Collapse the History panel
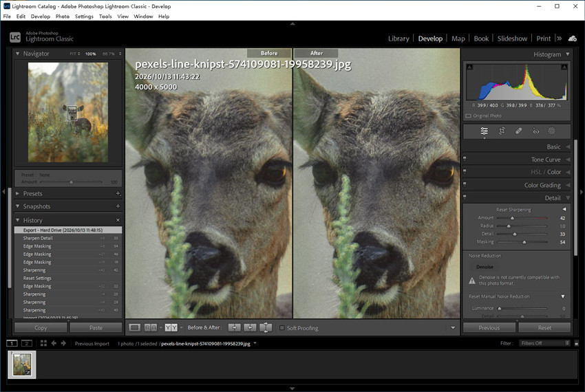Screen dimensions: 585x392 pos(17,220)
